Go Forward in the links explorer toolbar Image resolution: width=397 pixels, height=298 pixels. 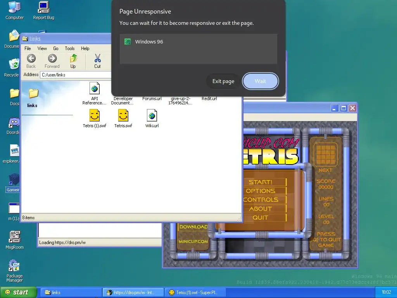[52, 61]
